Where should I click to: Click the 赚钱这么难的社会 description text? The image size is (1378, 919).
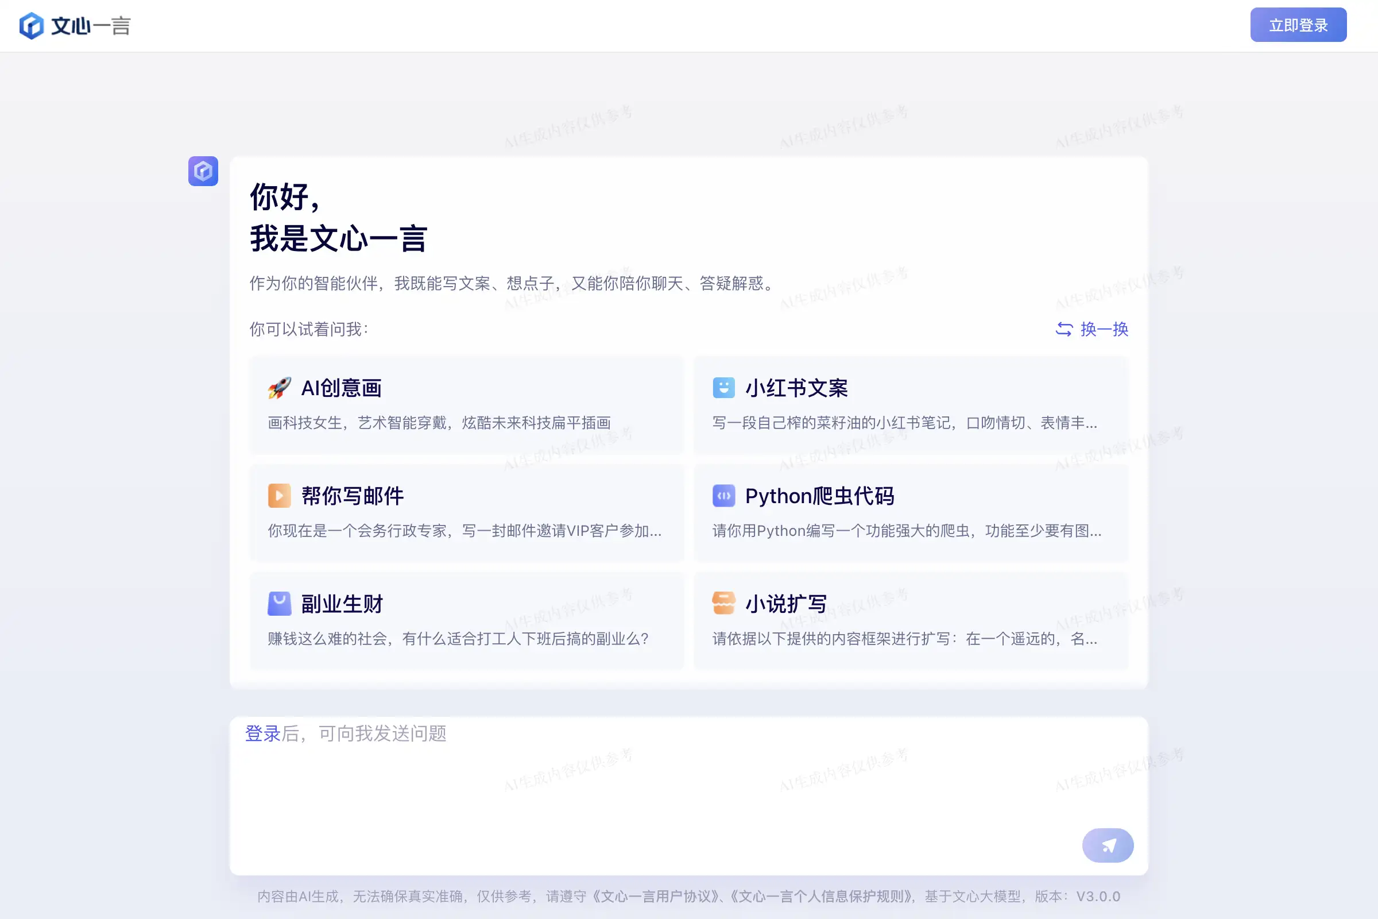[458, 639]
